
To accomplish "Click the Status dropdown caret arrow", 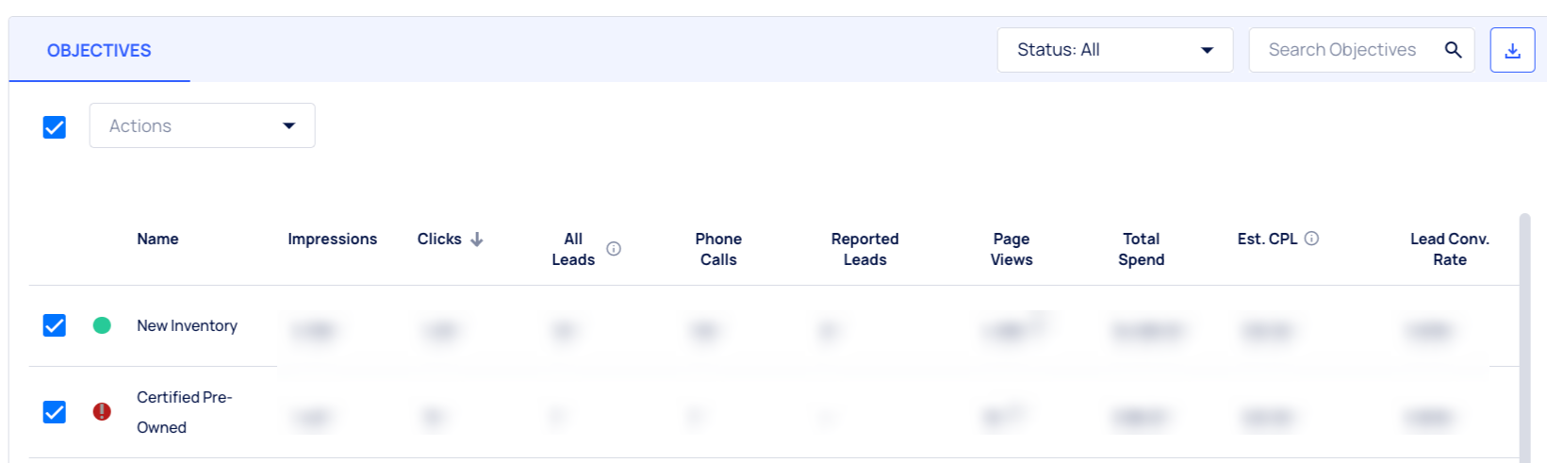I will click(1207, 50).
